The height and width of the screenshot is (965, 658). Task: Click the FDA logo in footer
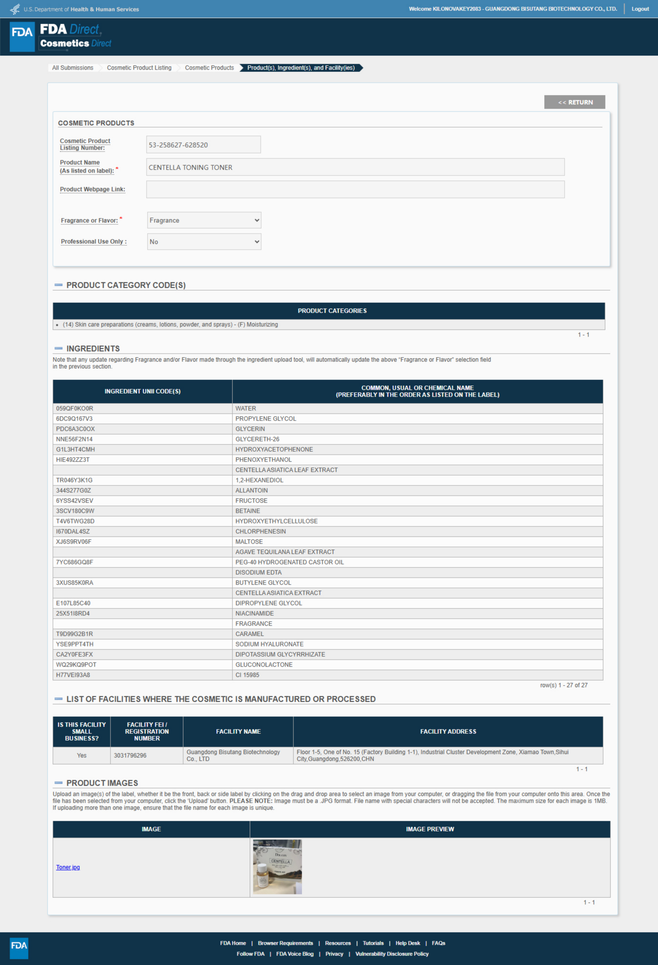tap(19, 948)
